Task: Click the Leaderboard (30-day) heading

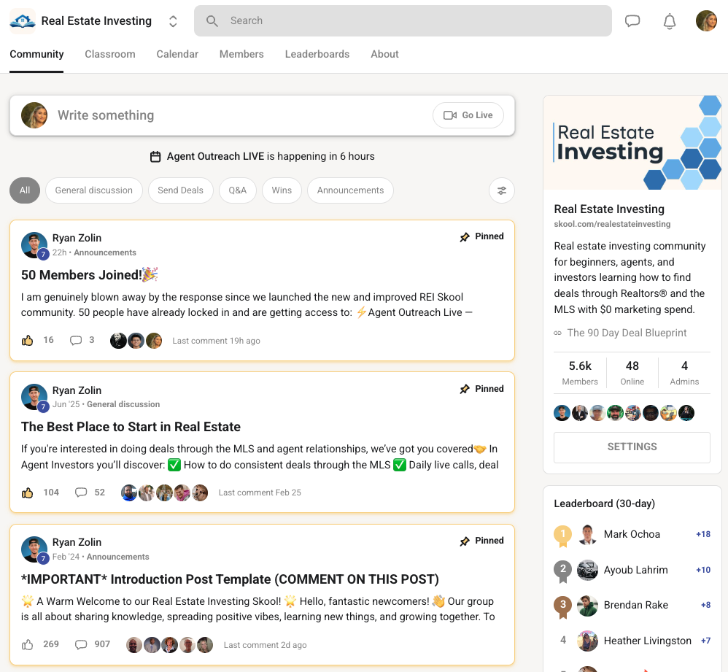Action: pyautogui.click(x=605, y=504)
